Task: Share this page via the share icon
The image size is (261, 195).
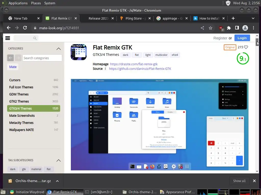Action: (x=202, y=28)
